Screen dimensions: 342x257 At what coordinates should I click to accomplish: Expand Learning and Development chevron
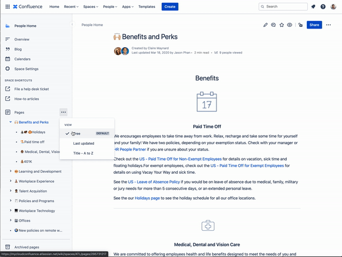pos(10,171)
